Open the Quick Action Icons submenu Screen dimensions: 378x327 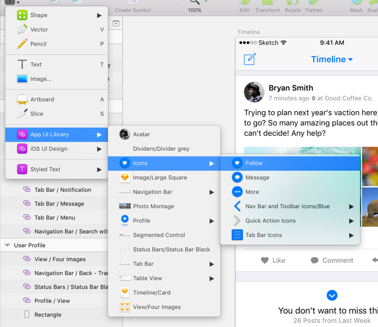point(290,221)
